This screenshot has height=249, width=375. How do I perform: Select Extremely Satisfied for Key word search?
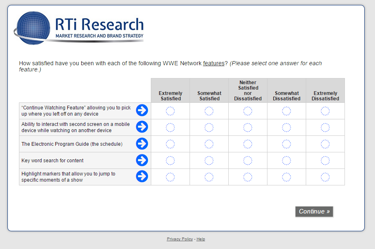(x=170, y=161)
